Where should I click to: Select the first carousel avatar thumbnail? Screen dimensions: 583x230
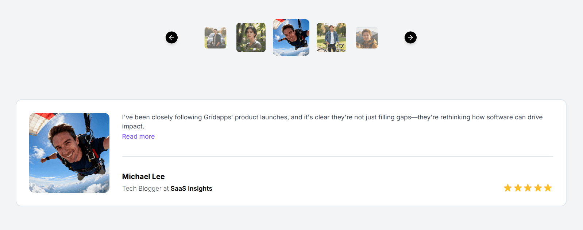pyautogui.click(x=215, y=37)
